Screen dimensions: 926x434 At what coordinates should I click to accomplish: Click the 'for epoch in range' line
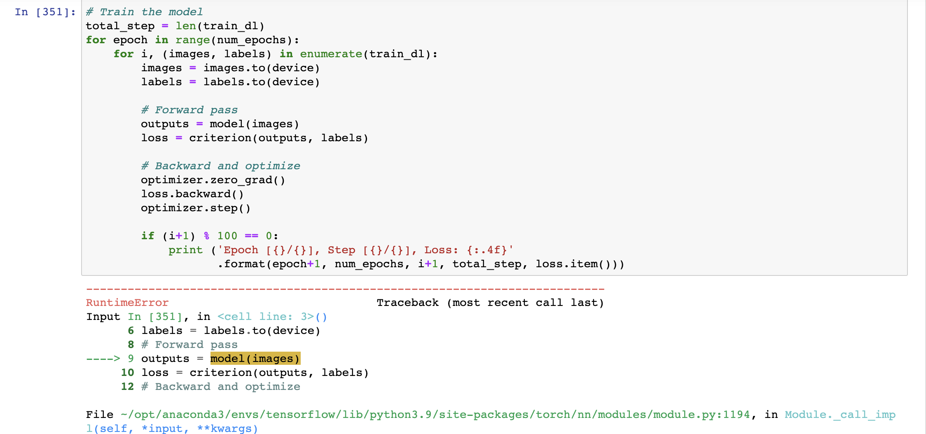tap(192, 40)
